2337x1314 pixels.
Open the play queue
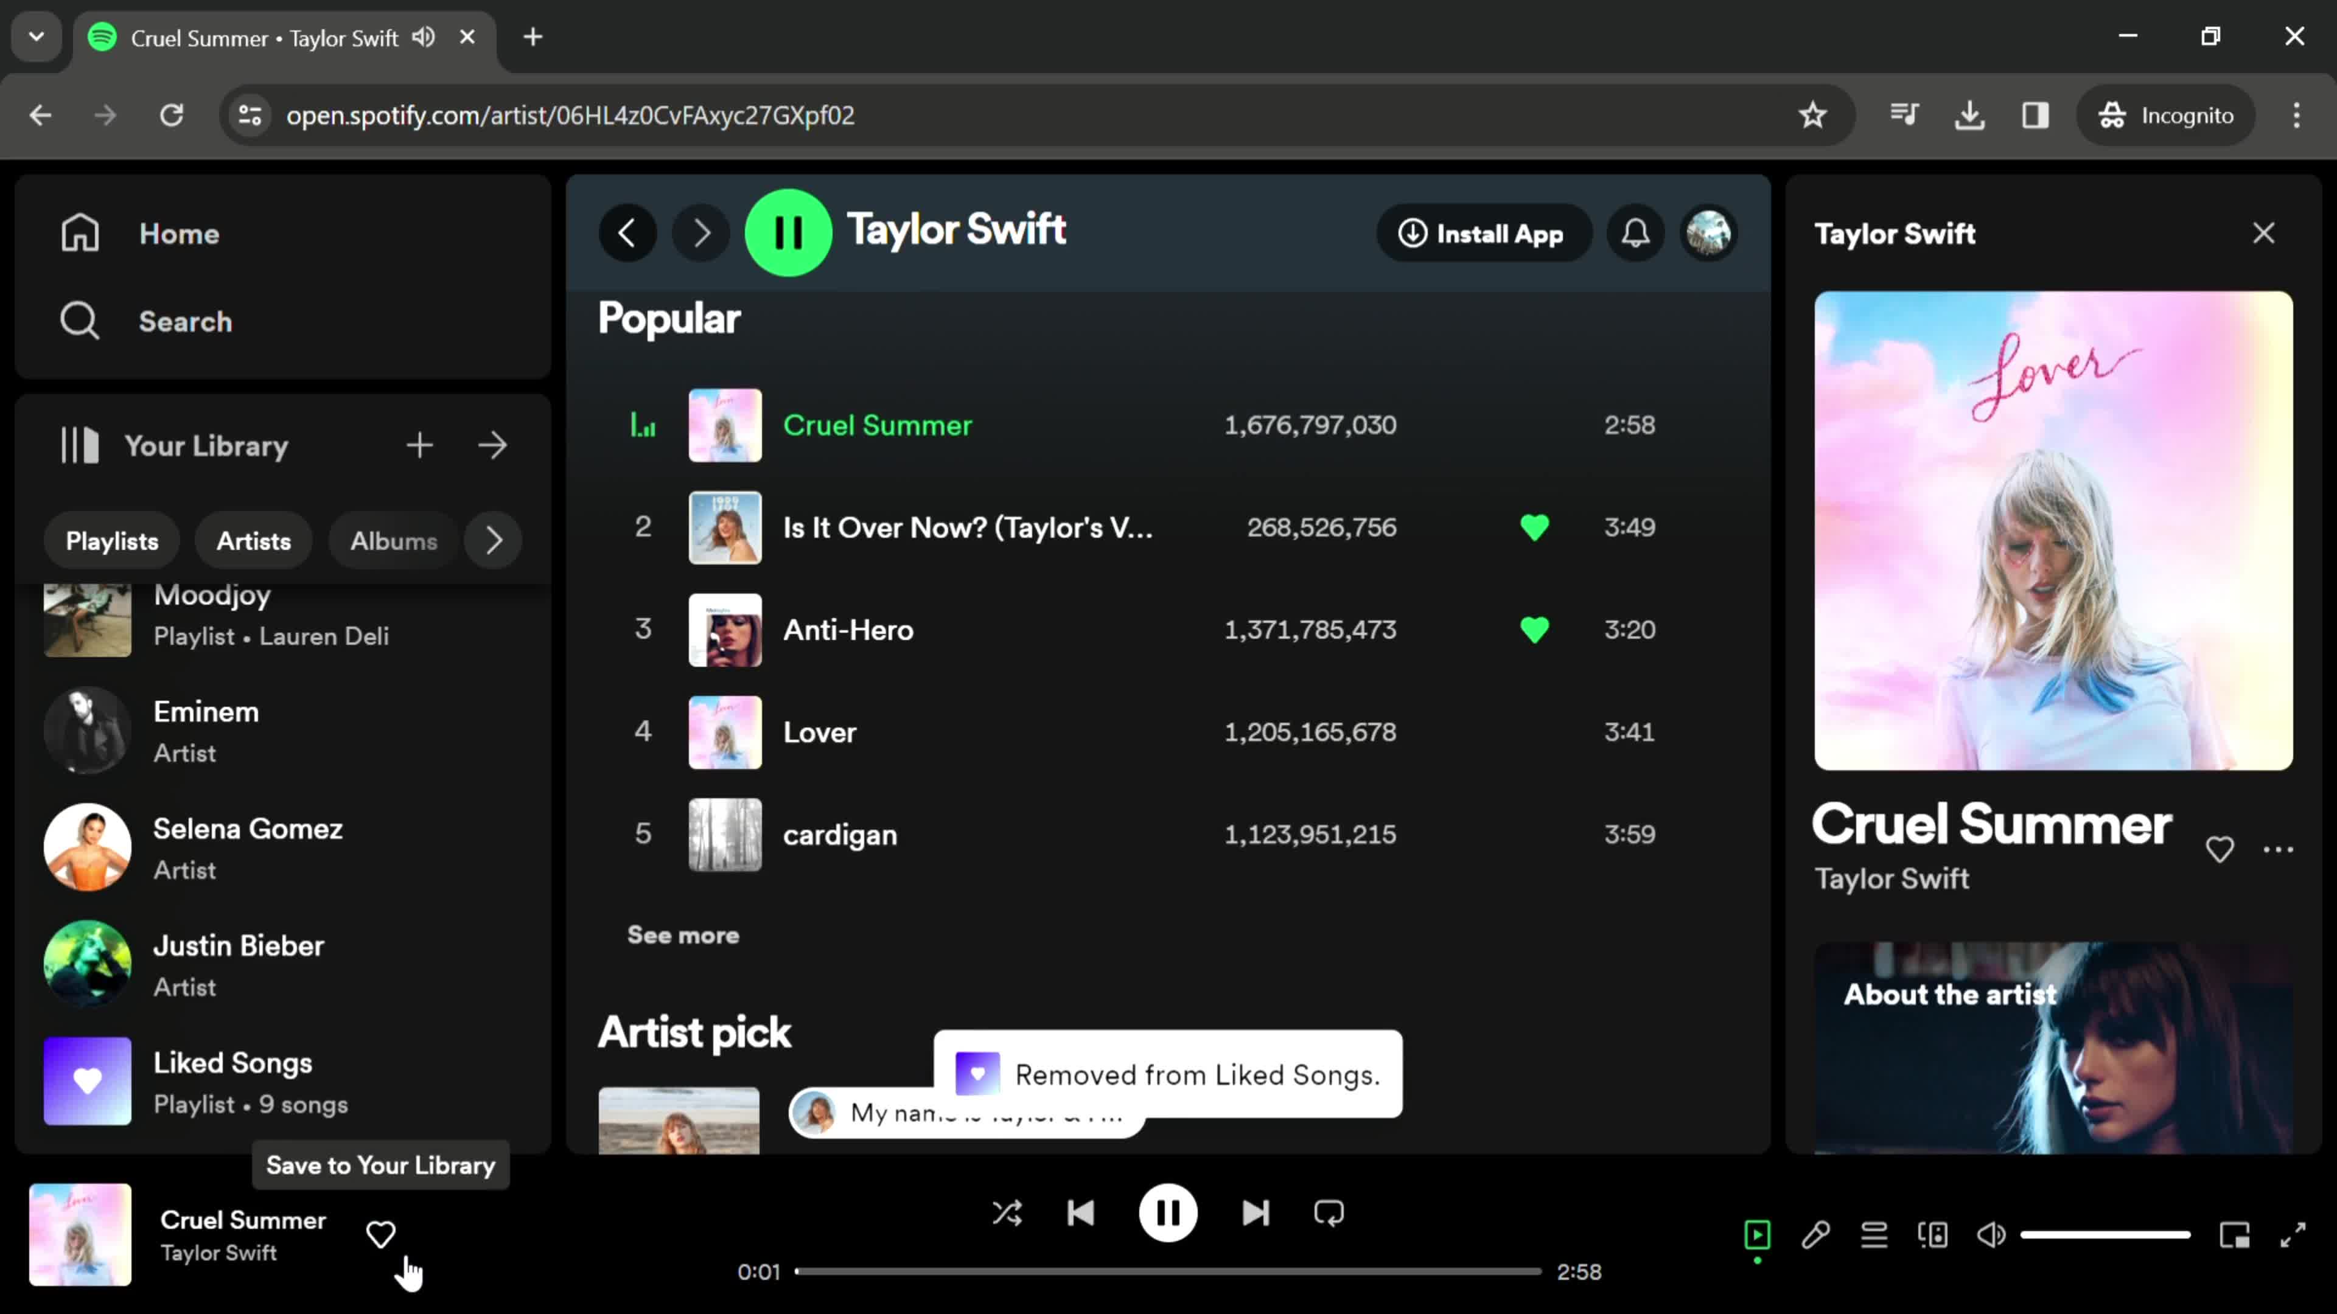pos(1874,1234)
